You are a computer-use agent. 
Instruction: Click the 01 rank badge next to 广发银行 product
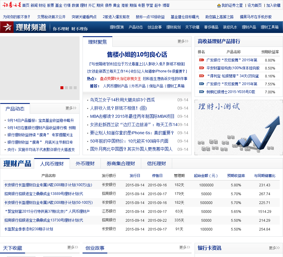click(x=201, y=60)
